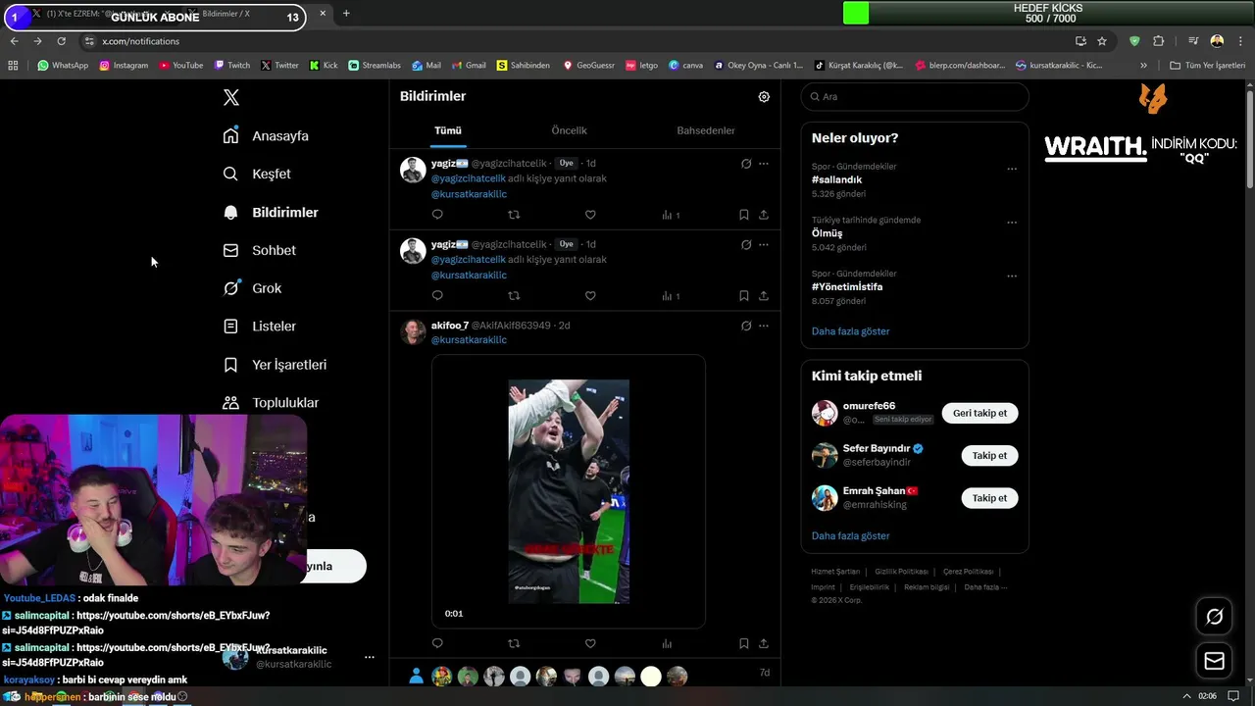This screenshot has height=706, width=1255.
Task: Go back in browser
Action: (14, 41)
